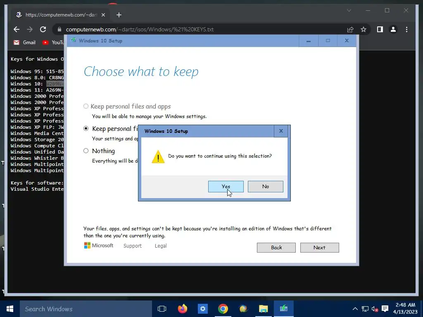Click the Windows 10 Setup title icon
423x317 pixels.
[x=73, y=40]
